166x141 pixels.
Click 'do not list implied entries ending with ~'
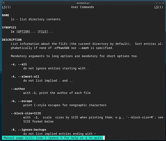pos(60,134)
